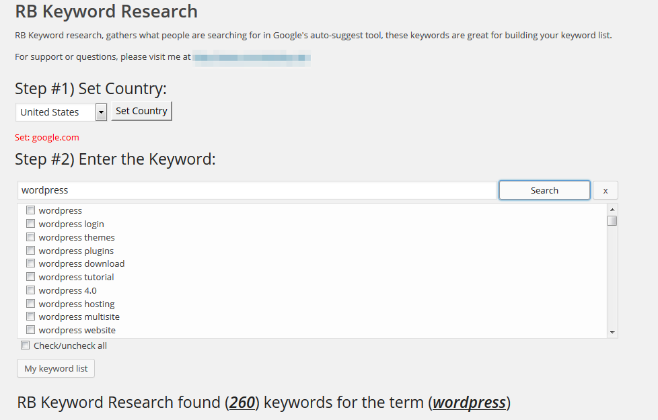Click the 'wordpress login' keyword text
658x420 pixels.
[x=71, y=224]
